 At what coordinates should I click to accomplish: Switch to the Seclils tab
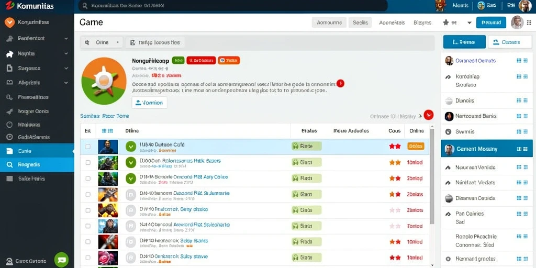(x=360, y=23)
